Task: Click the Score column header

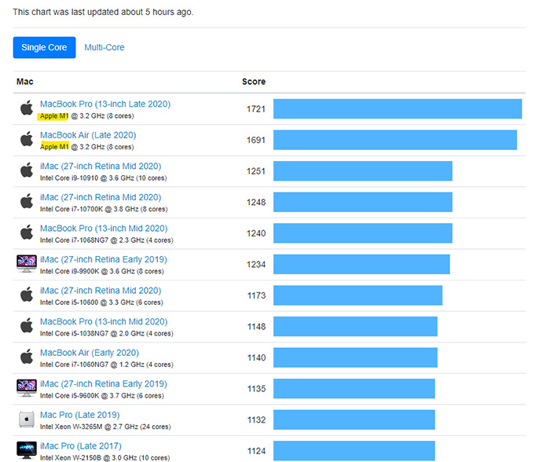Action: point(254,82)
